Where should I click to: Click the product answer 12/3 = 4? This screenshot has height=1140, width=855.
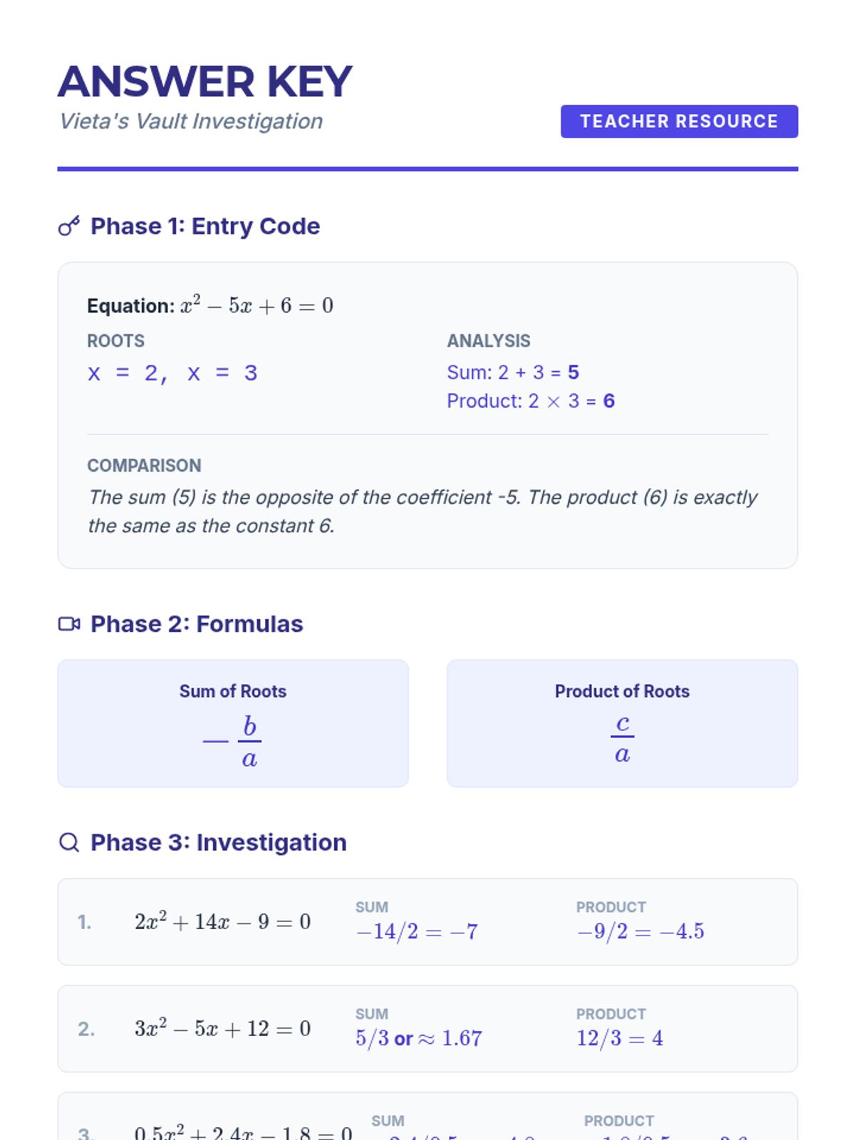coord(620,1038)
